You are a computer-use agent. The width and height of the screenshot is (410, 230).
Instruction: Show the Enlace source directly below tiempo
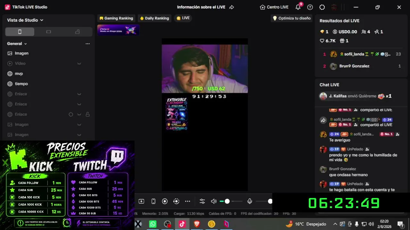point(79,94)
